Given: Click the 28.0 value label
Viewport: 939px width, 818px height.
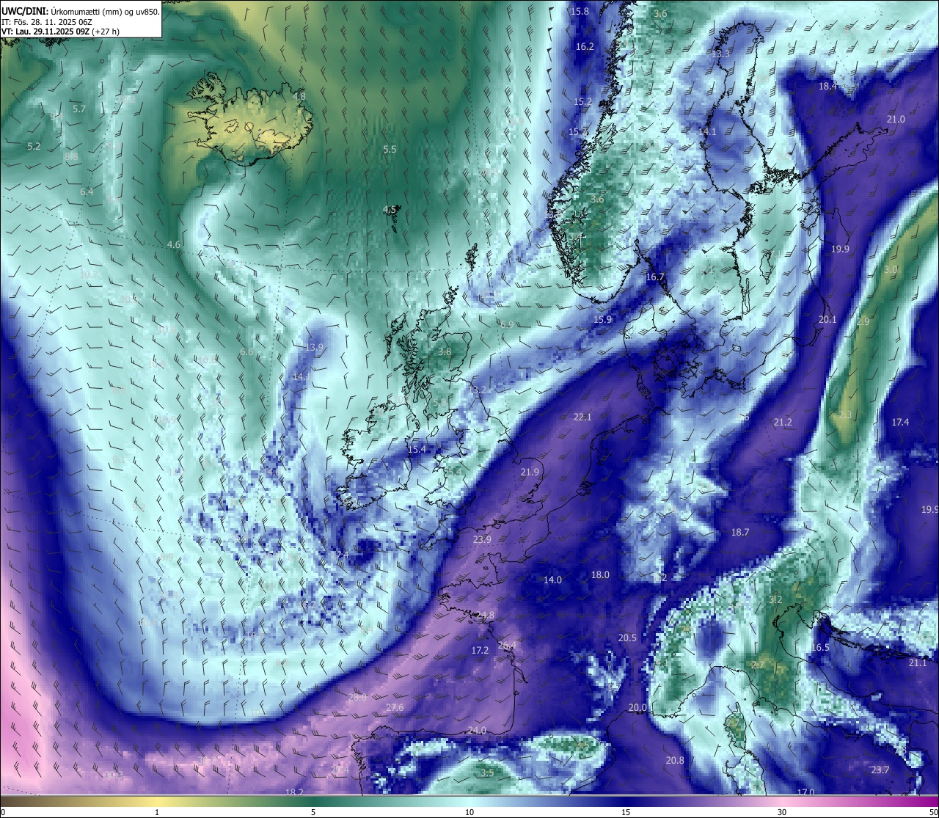Looking at the screenshot, I should point(357,697).
